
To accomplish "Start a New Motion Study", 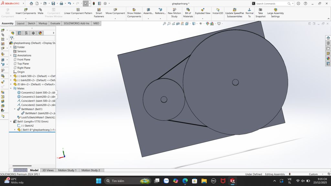I will tap(174, 13).
